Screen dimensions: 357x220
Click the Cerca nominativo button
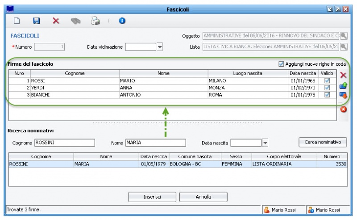click(322, 142)
